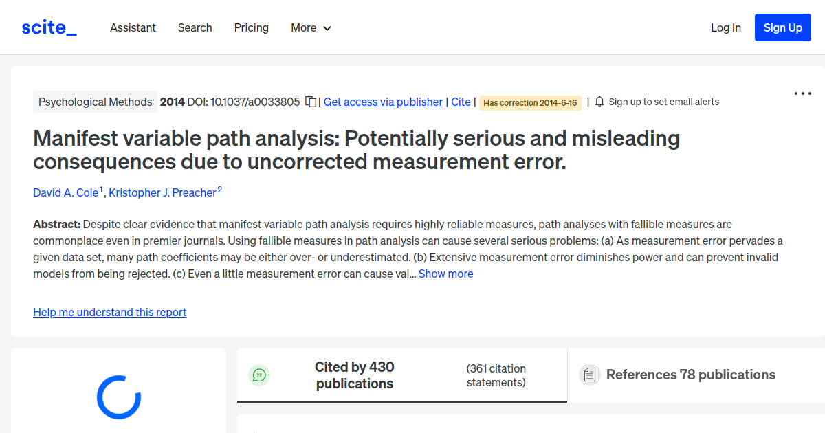Click the scite_ logo
This screenshot has height=433, width=825.
48,27
